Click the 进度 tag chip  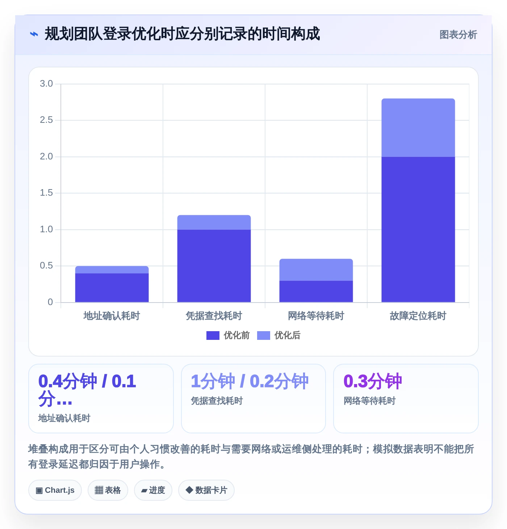tap(153, 490)
